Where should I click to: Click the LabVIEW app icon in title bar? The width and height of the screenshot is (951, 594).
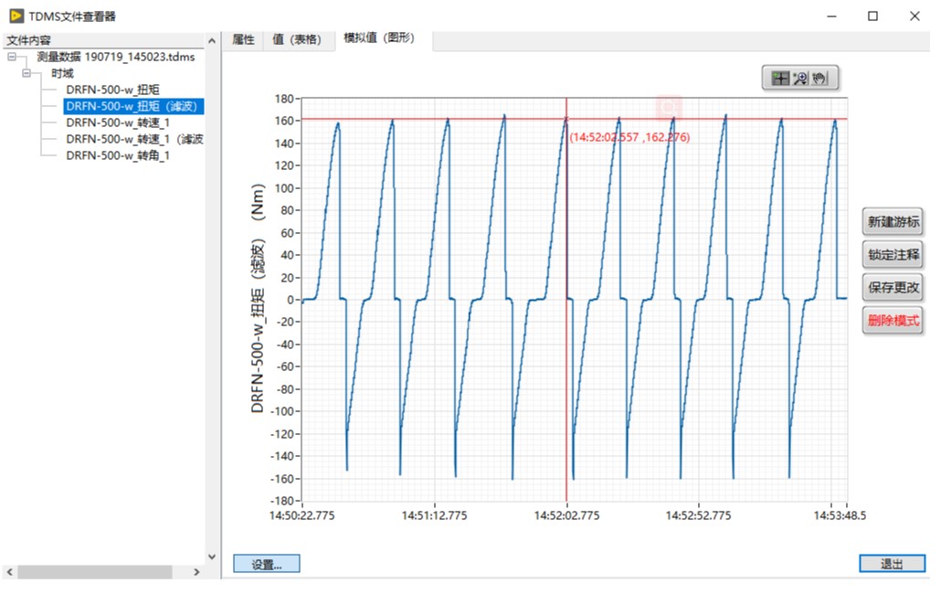pyautogui.click(x=14, y=16)
